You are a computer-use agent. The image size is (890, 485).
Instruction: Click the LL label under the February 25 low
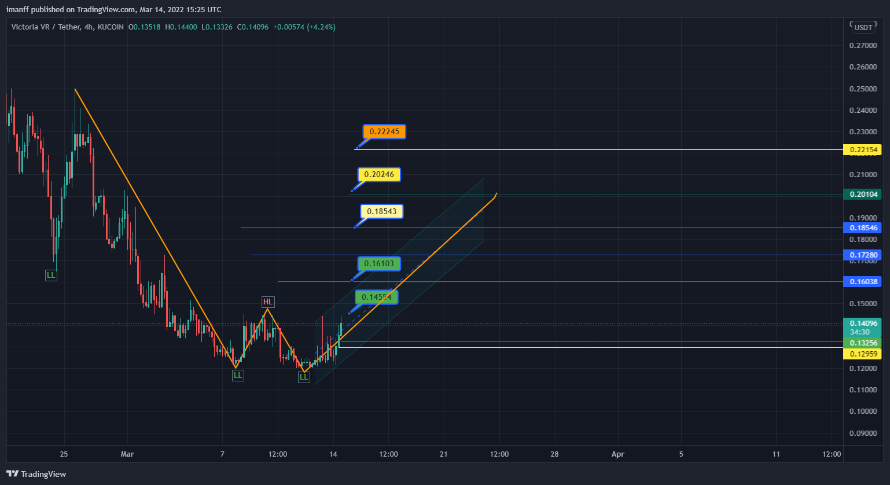tap(51, 275)
